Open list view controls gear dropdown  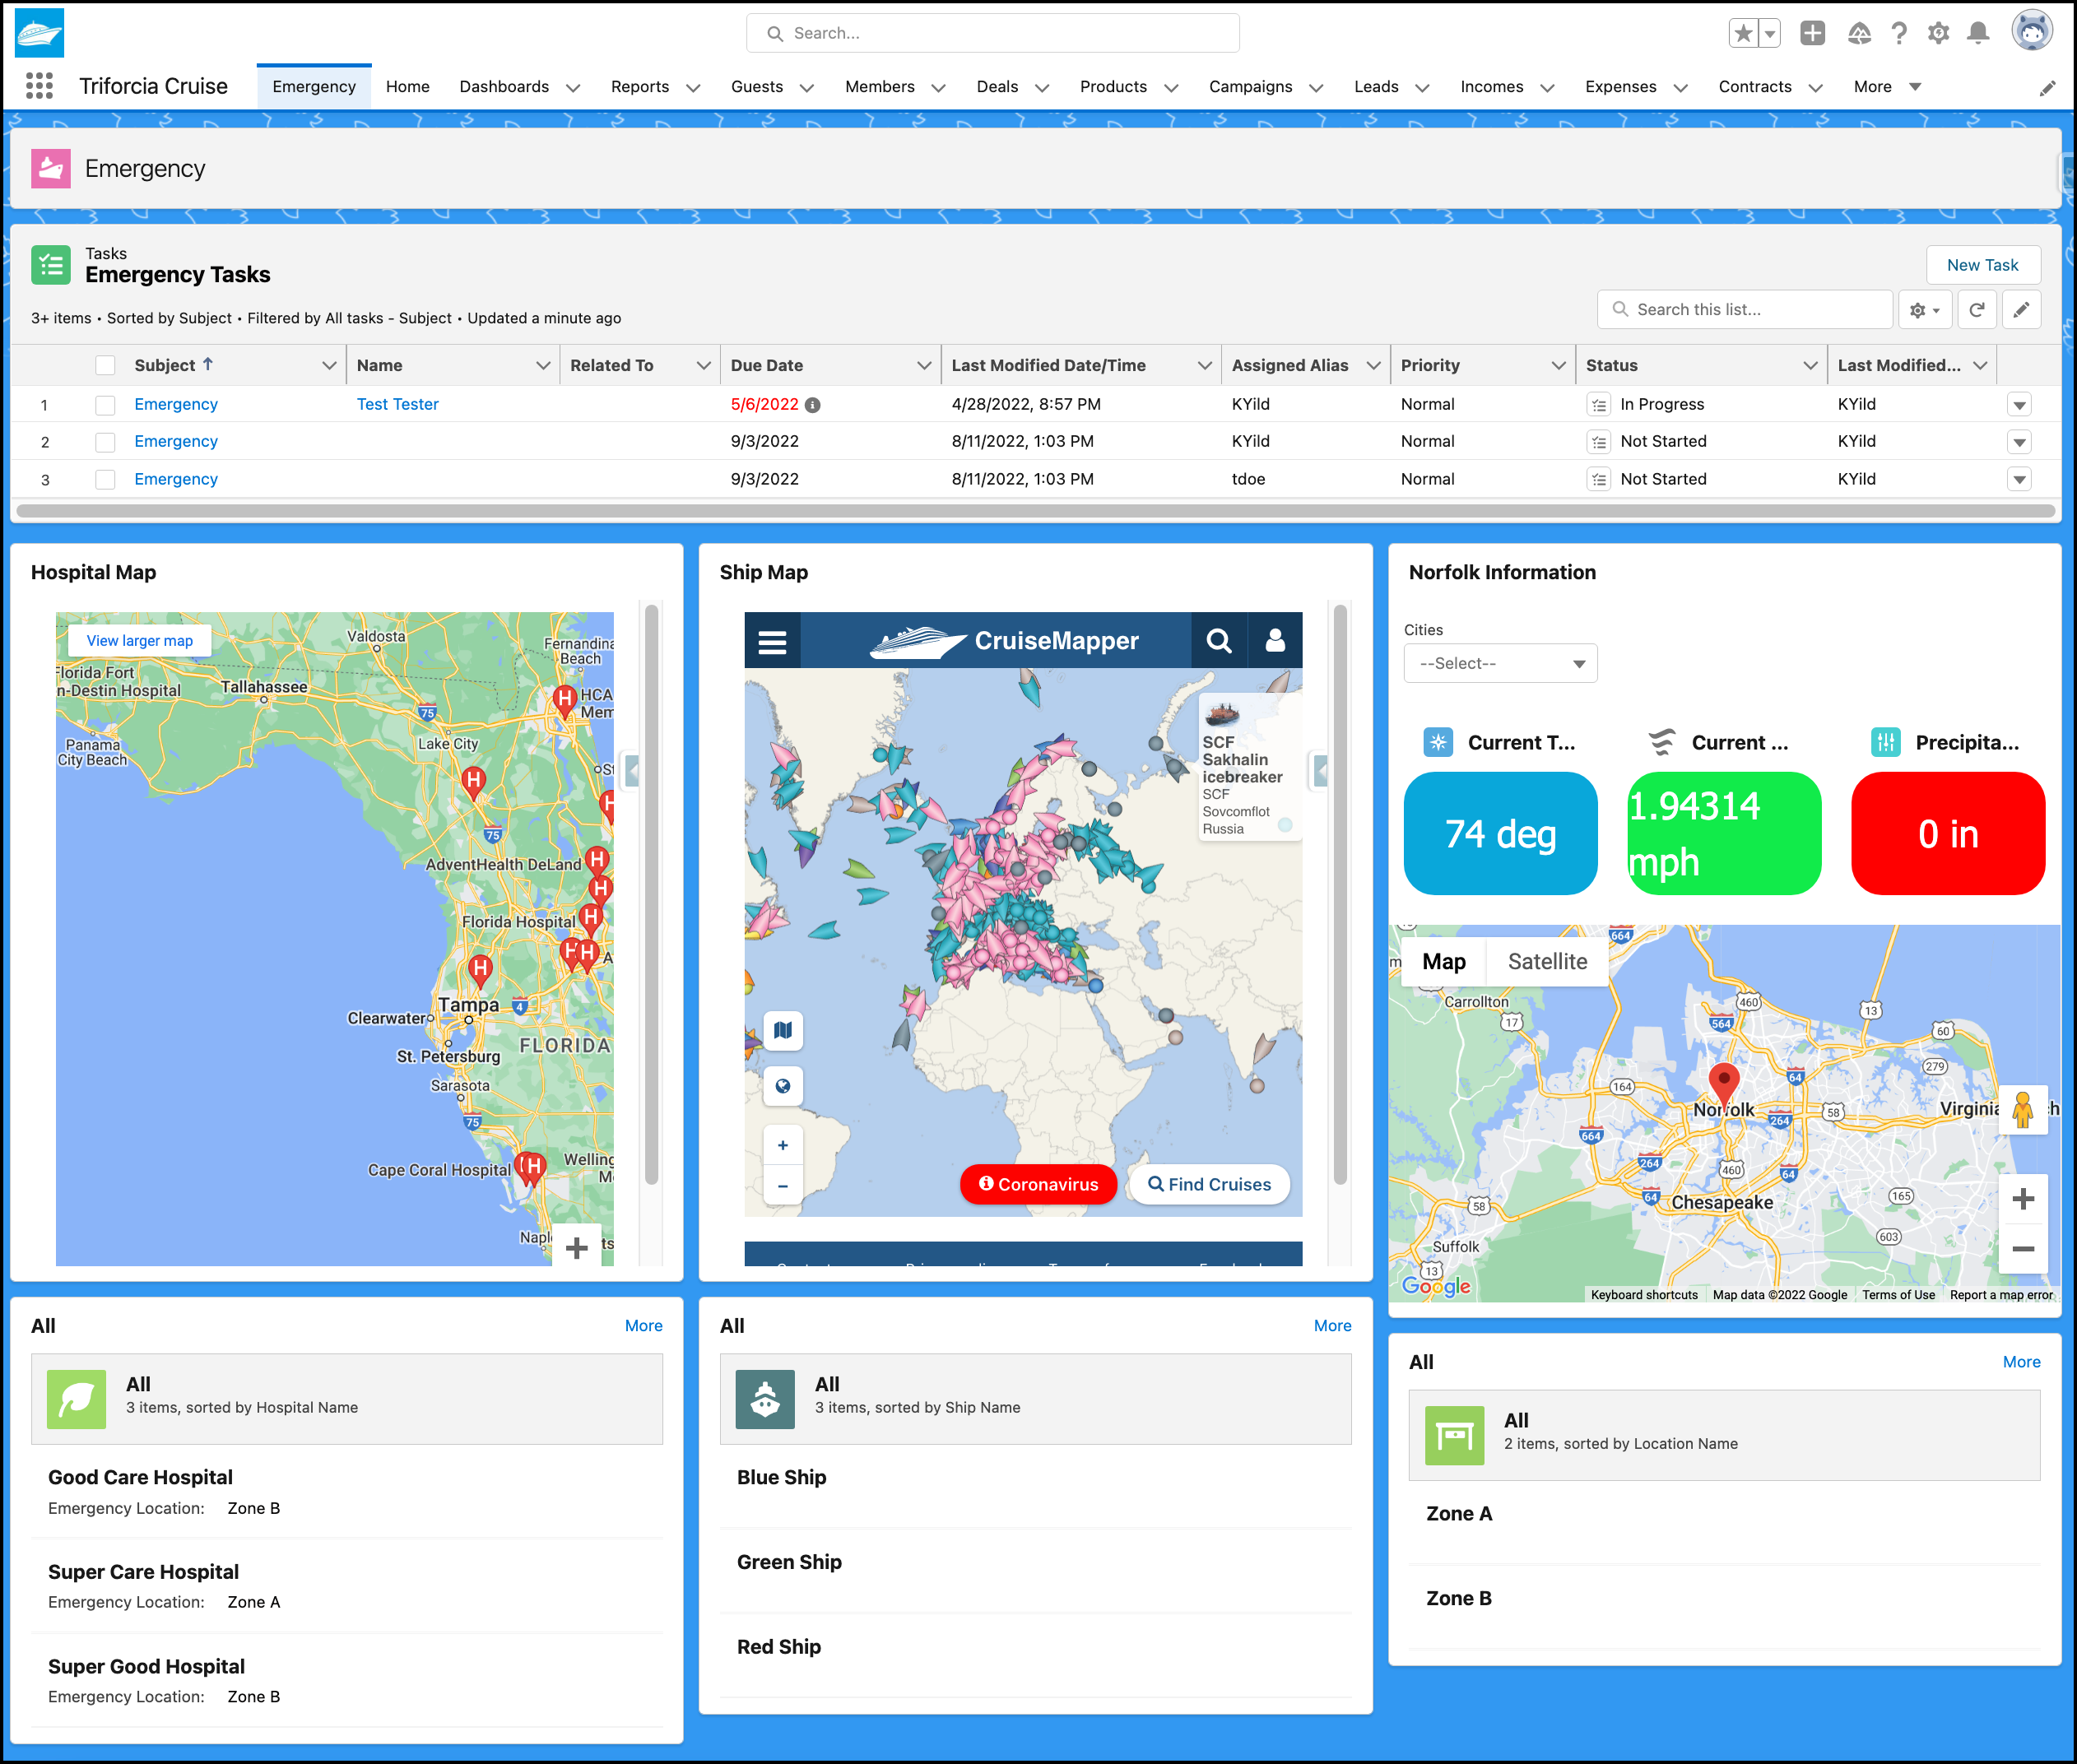pos(1924,310)
